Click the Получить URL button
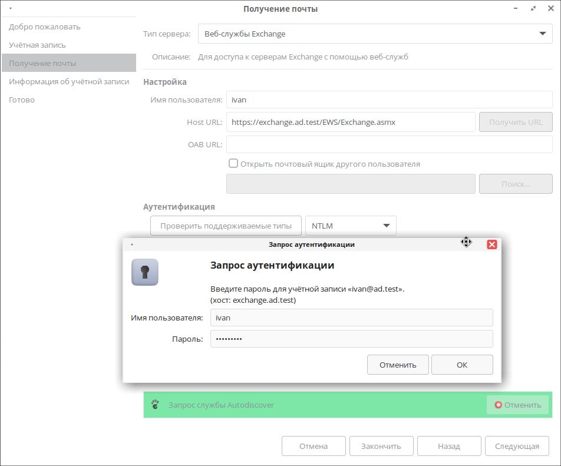This screenshot has width=561, height=466. click(516, 122)
